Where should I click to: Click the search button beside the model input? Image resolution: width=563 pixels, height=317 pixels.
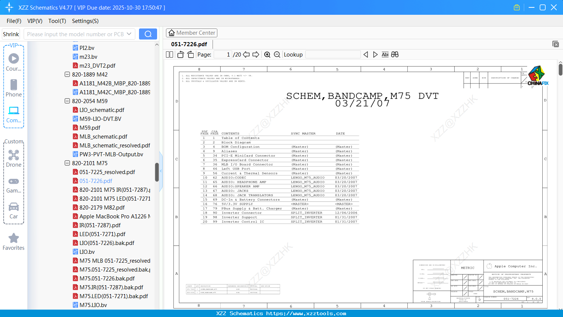[148, 34]
